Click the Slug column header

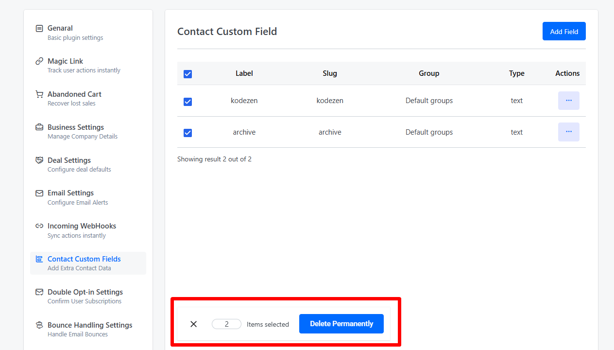click(x=330, y=73)
